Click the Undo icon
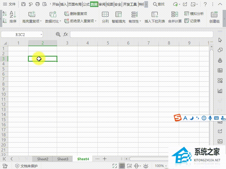The width and height of the screenshot is (226, 169). click(x=31, y=4)
